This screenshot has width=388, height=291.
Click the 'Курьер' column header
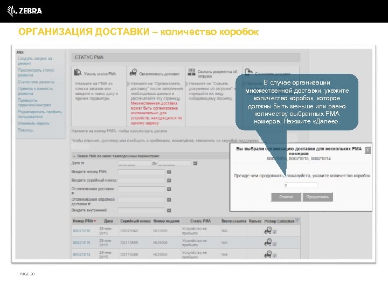point(255,221)
